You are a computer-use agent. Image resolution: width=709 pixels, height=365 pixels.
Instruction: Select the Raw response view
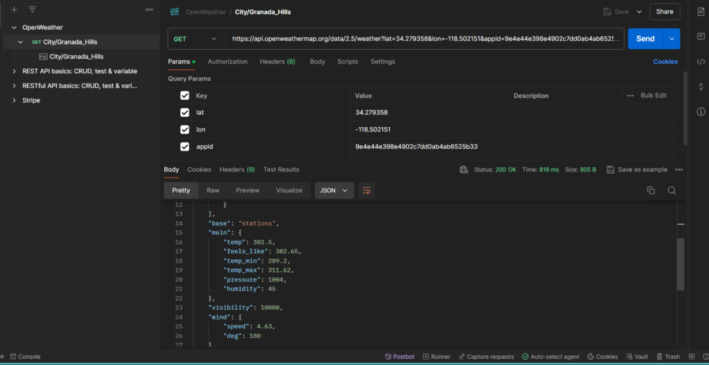pyautogui.click(x=213, y=190)
